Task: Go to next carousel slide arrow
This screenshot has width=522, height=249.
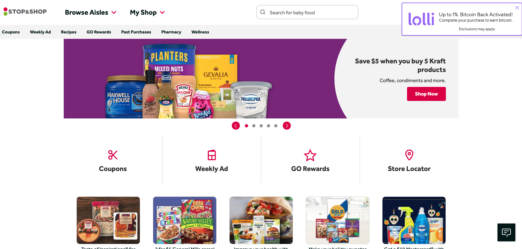Action: 287,126
